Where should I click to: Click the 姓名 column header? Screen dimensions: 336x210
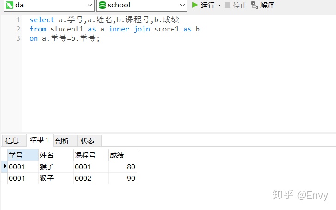click(56, 155)
